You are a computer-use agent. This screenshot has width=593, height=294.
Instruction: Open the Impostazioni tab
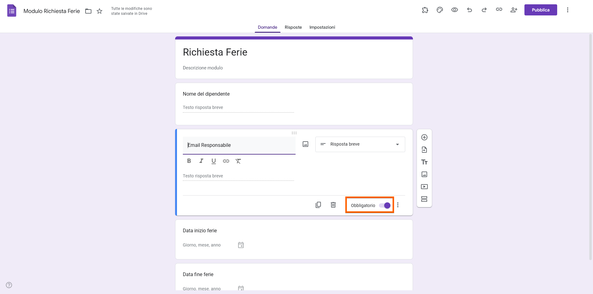(x=322, y=27)
